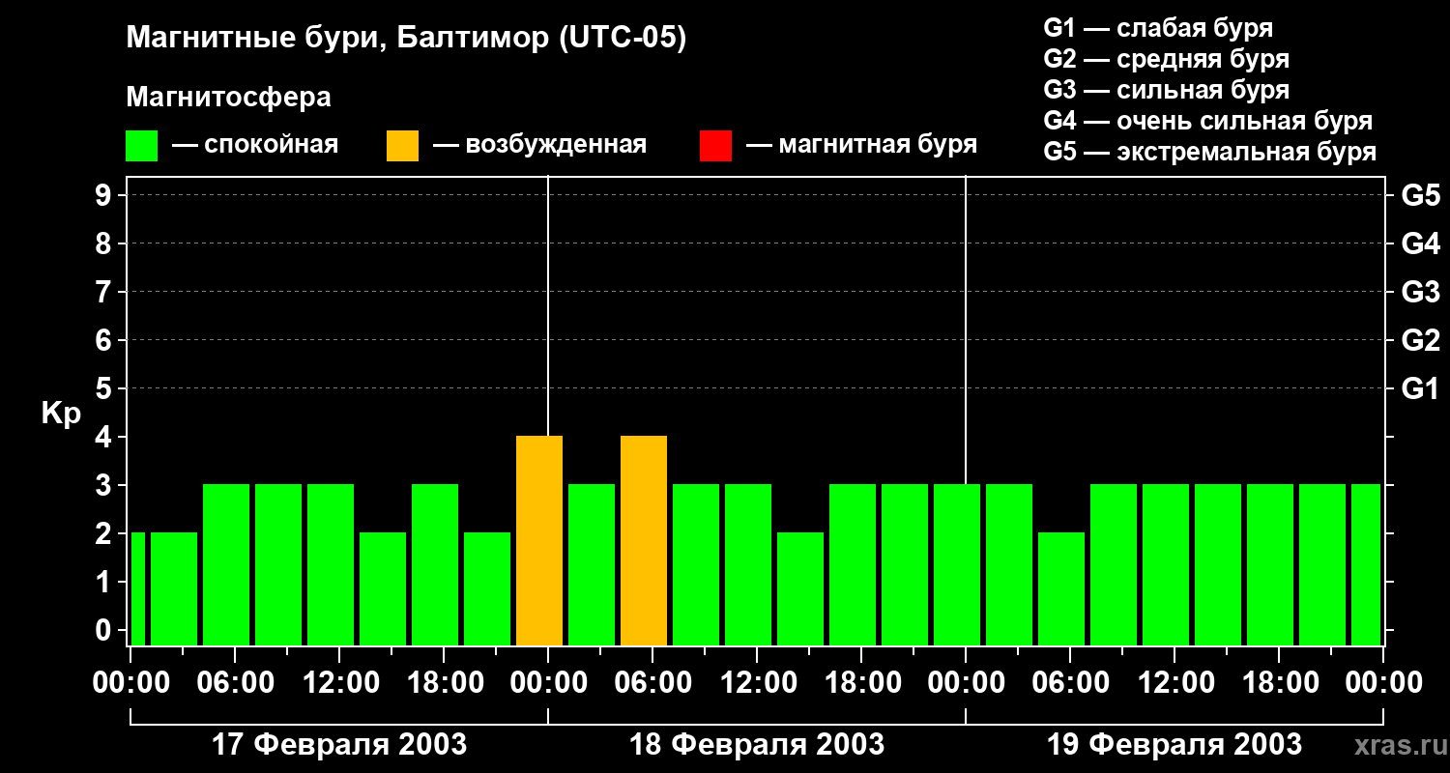Click the 'G2' label on the right axis
The image size is (1450, 773).
pos(1420,340)
